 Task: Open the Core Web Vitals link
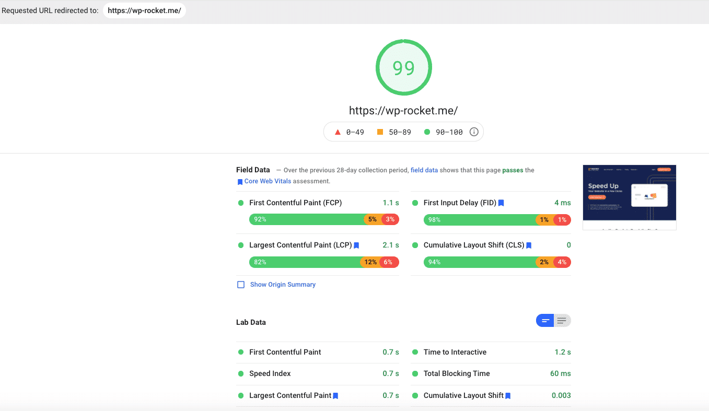point(268,181)
